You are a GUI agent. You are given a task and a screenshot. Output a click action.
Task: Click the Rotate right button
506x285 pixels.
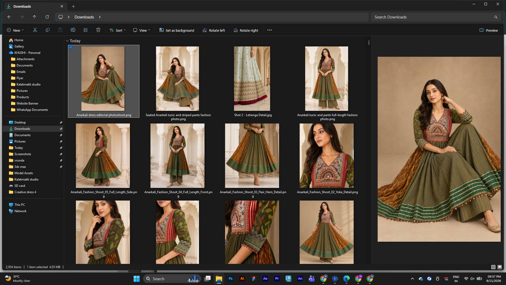point(246,30)
